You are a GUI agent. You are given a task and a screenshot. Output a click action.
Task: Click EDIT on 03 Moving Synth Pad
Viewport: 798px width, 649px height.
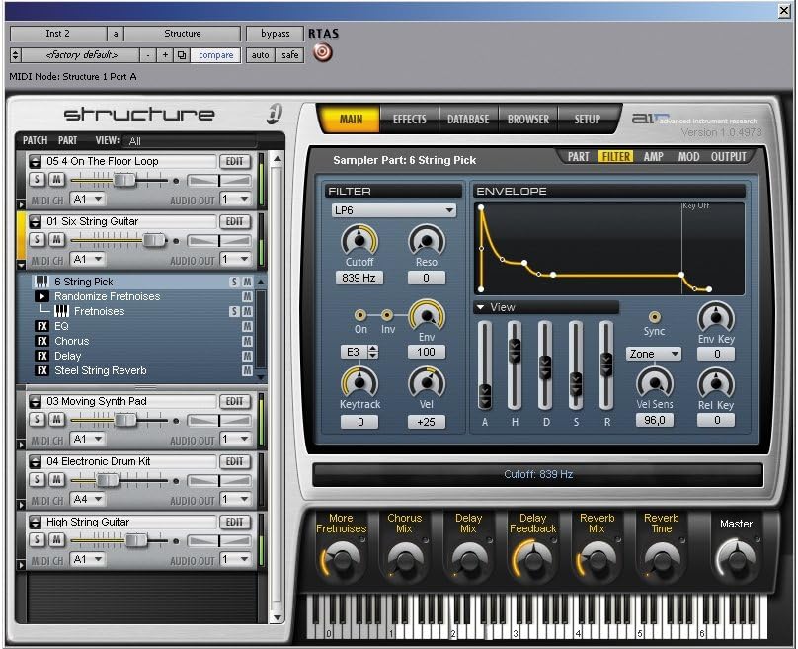coord(234,401)
